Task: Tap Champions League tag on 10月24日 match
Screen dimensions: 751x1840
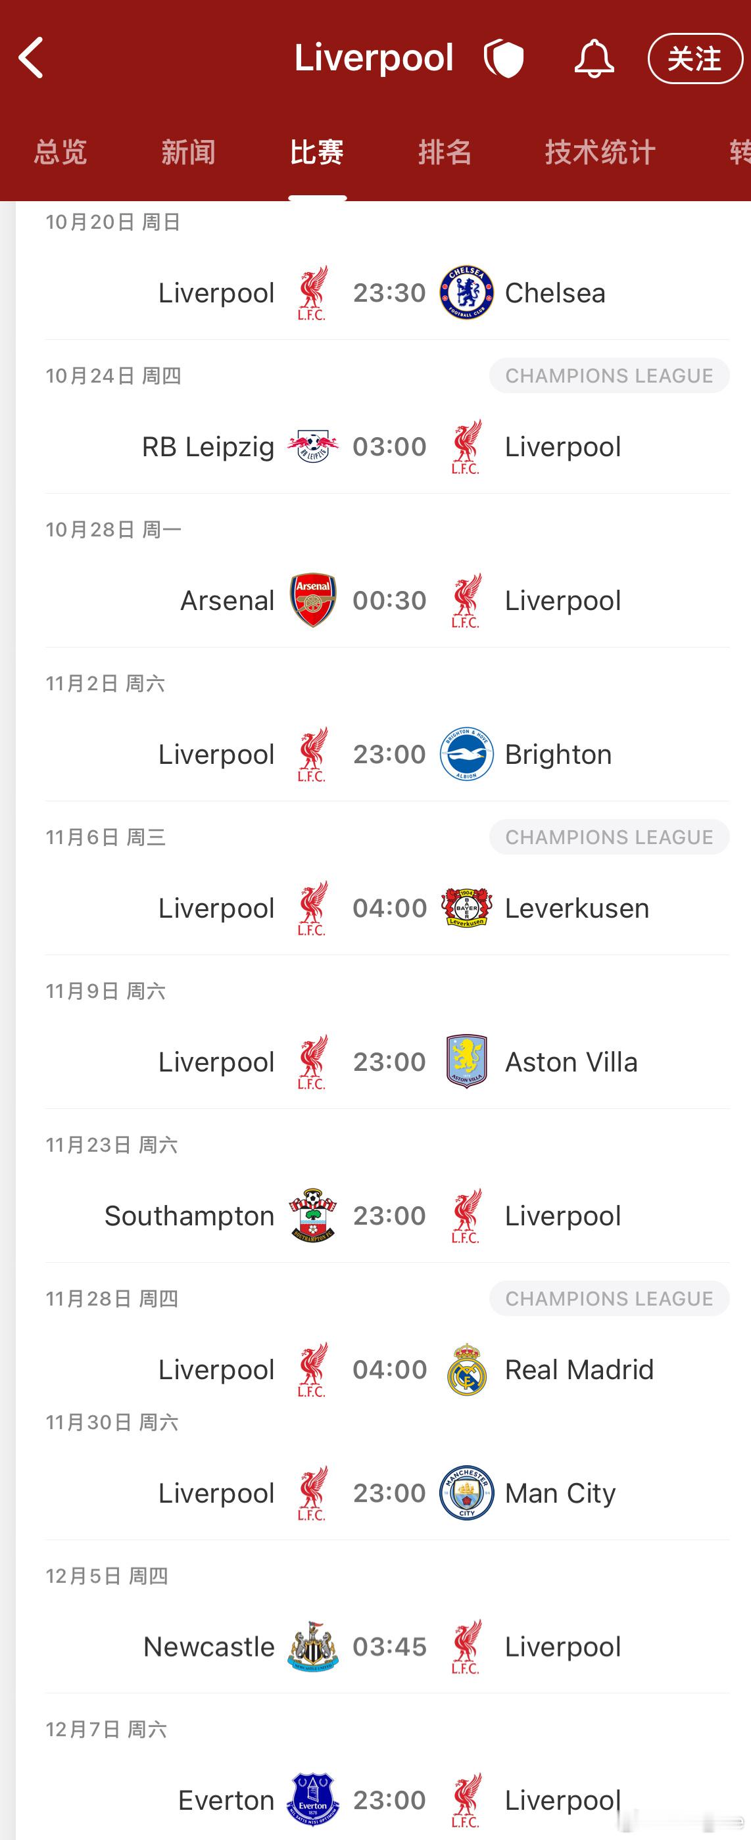Action: coord(610,376)
